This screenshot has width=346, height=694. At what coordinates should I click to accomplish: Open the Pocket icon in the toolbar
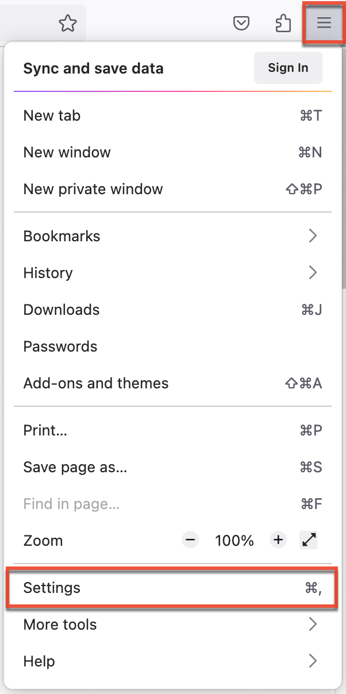coord(241,24)
